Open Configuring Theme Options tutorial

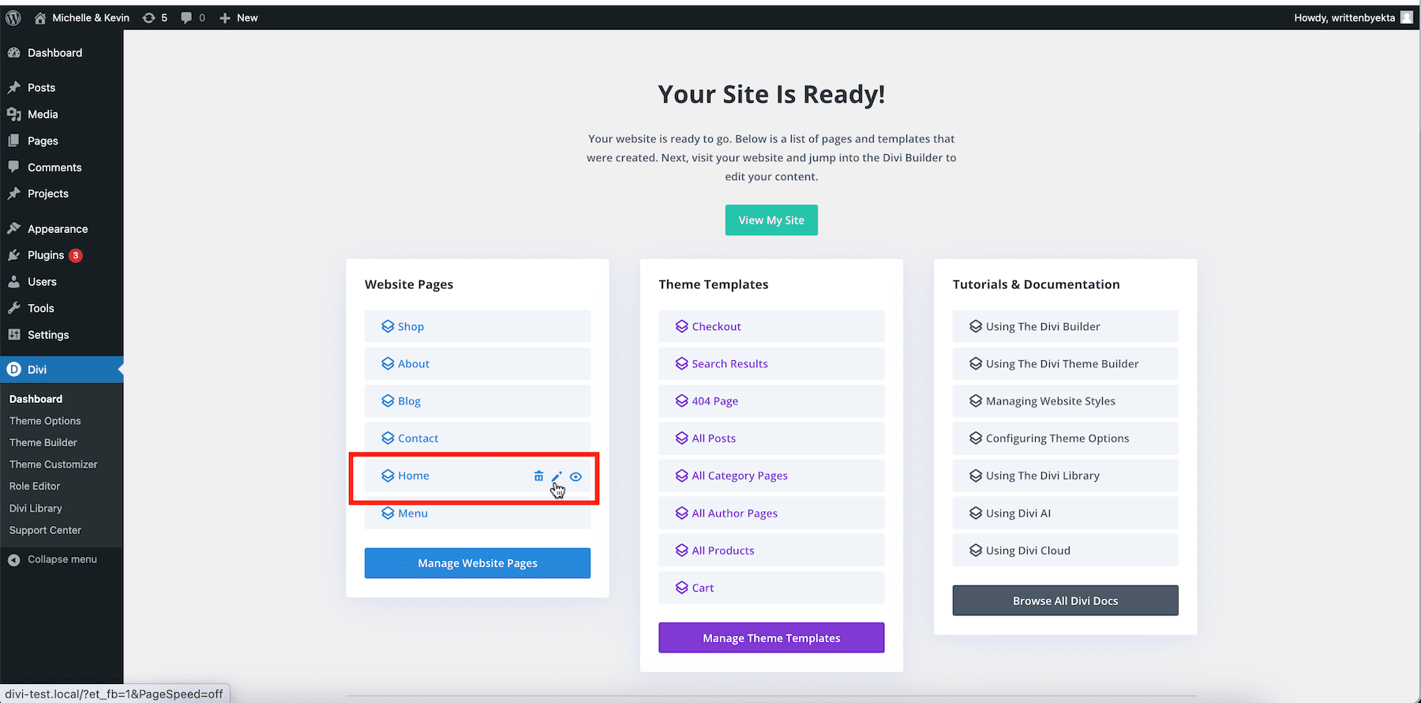click(x=1066, y=438)
